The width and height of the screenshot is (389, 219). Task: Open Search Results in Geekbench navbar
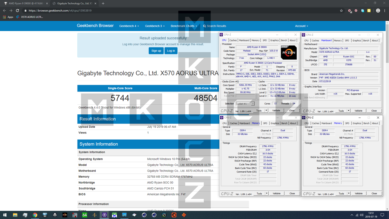[x=215, y=26]
